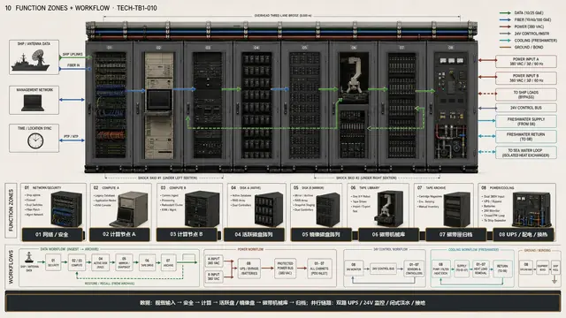The height and width of the screenshot is (318, 566).
Task: Click the Freshwater Return box
Action: tap(525, 137)
